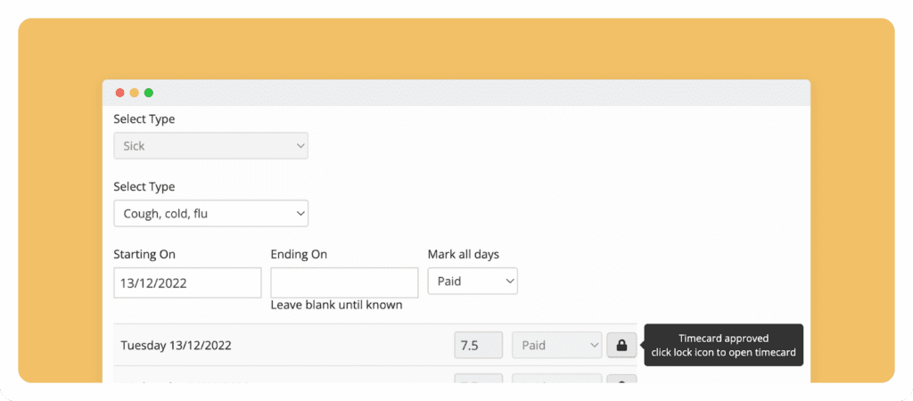Click the 7.5 hours field on Tuesday row

tap(478, 345)
